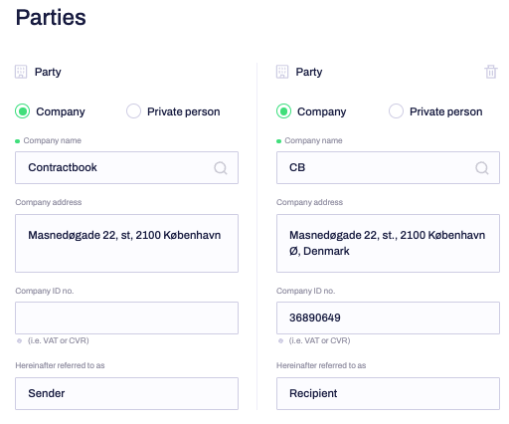Click the info dot beside first VAT or CVR hint
This screenshot has width=509, height=424.
click(19, 340)
